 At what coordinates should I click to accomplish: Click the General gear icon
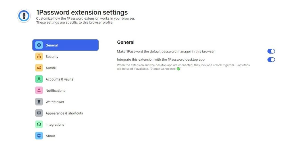click(x=39, y=45)
